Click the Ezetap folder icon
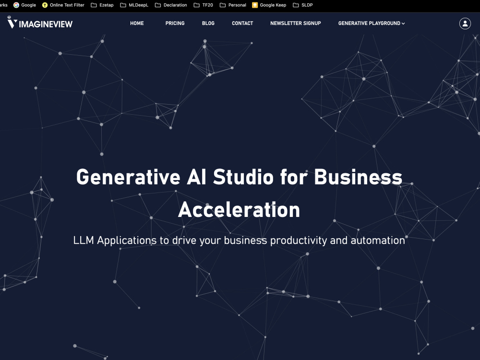480x360 pixels. [x=93, y=5]
